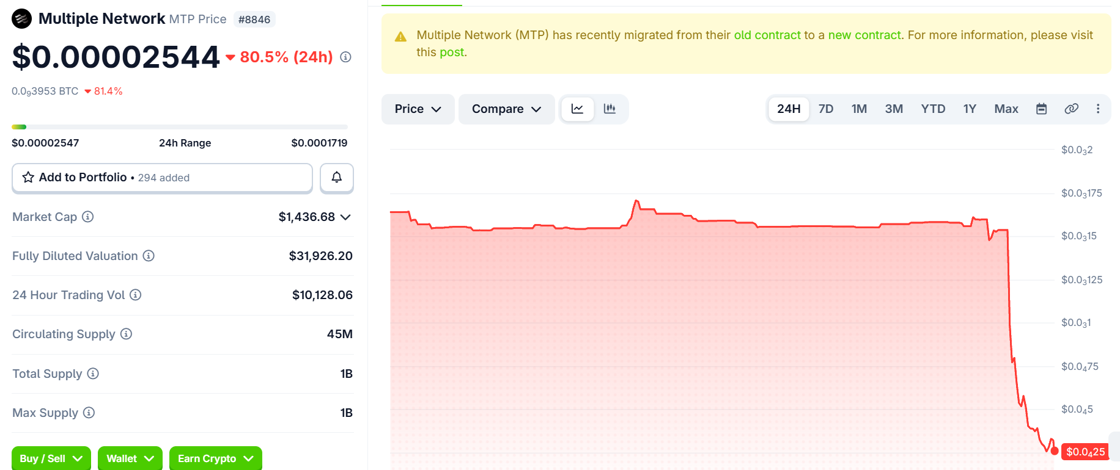1120x470 pixels.
Task: Switch to candlestick chart view
Action: (x=610, y=109)
